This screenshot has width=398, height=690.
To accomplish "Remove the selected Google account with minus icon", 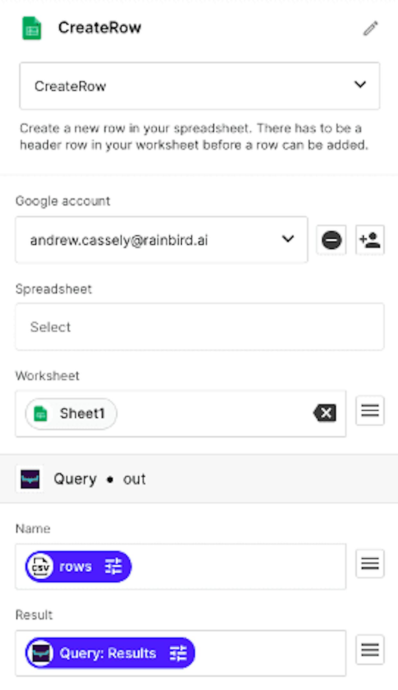I will tap(331, 240).
